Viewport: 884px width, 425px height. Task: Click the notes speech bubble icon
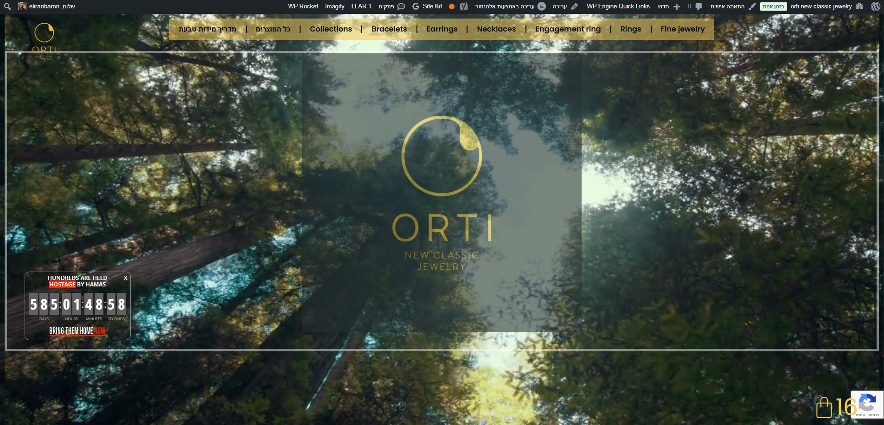click(401, 6)
